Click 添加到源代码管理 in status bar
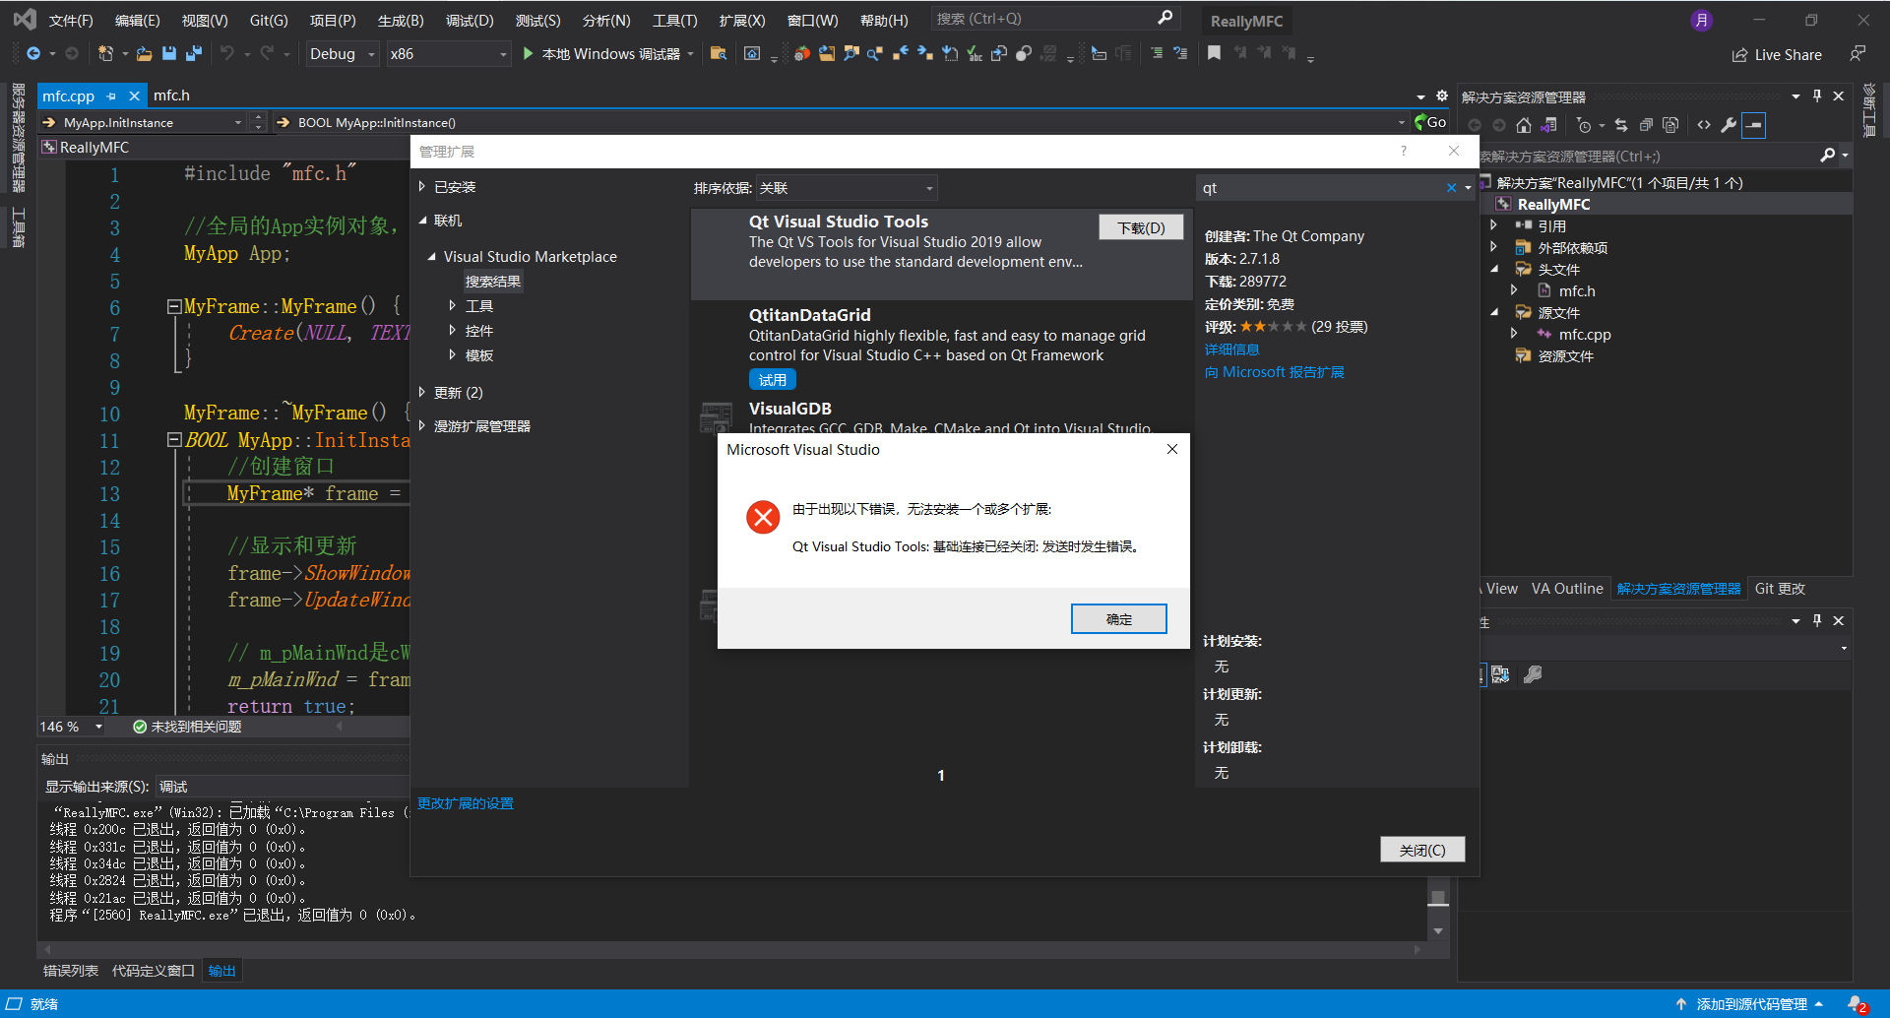Viewport: 1890px width, 1018px height. click(1751, 1004)
